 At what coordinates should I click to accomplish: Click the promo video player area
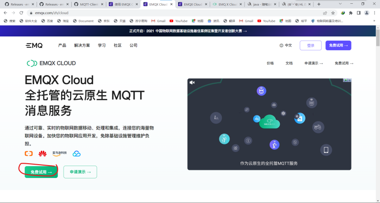pyautogui.click(x=269, y=124)
